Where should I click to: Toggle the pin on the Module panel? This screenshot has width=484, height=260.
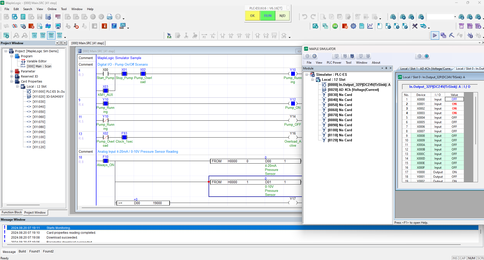[x=386, y=68]
